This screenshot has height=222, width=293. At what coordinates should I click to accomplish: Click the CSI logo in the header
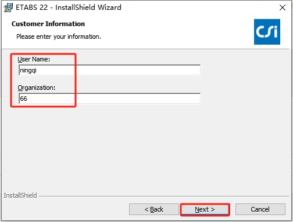coord(267,32)
